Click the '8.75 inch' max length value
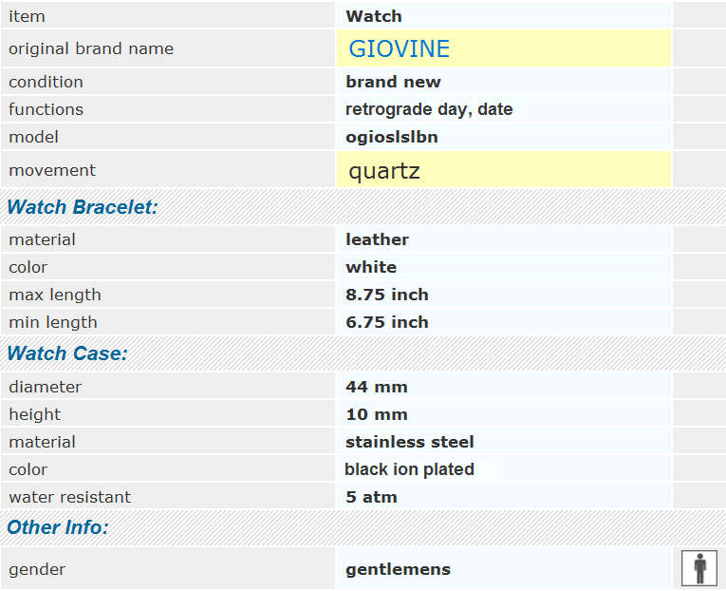Image resolution: width=726 pixels, height=591 pixels. pyautogui.click(x=387, y=295)
